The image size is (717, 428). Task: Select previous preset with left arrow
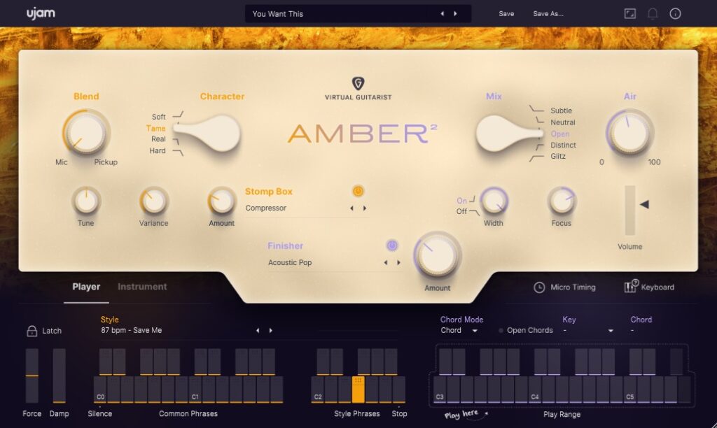443,14
